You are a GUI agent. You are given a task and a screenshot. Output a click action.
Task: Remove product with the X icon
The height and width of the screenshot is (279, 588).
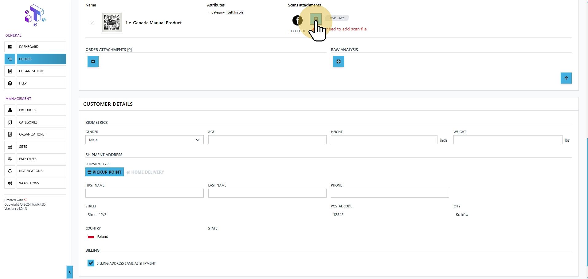(92, 23)
